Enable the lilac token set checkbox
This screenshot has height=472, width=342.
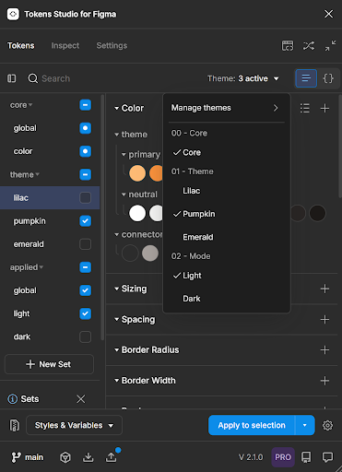[85, 197]
